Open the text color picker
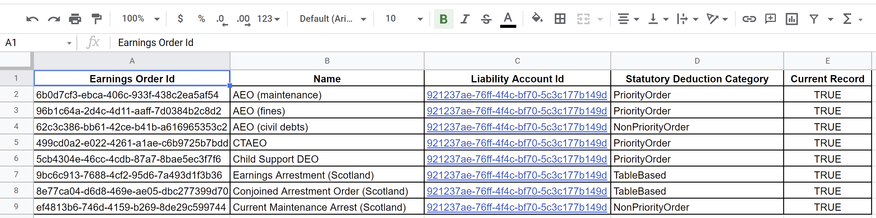The height and width of the screenshot is (218, 876). [508, 19]
